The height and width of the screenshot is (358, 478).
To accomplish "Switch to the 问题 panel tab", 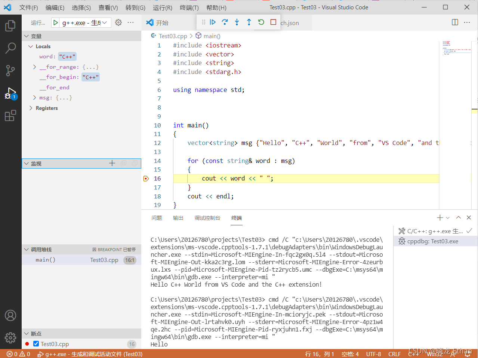I will click(157, 218).
